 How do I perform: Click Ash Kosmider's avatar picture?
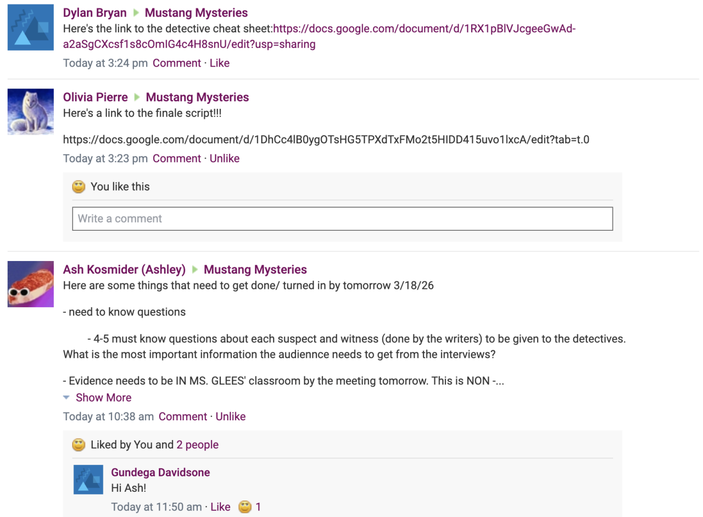point(30,284)
